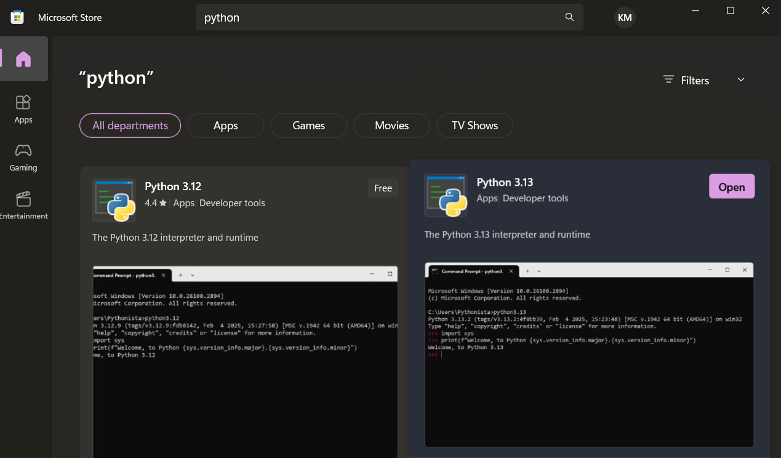Click the Microsoft Store logo icon
This screenshot has height=458, width=781.
tap(17, 17)
